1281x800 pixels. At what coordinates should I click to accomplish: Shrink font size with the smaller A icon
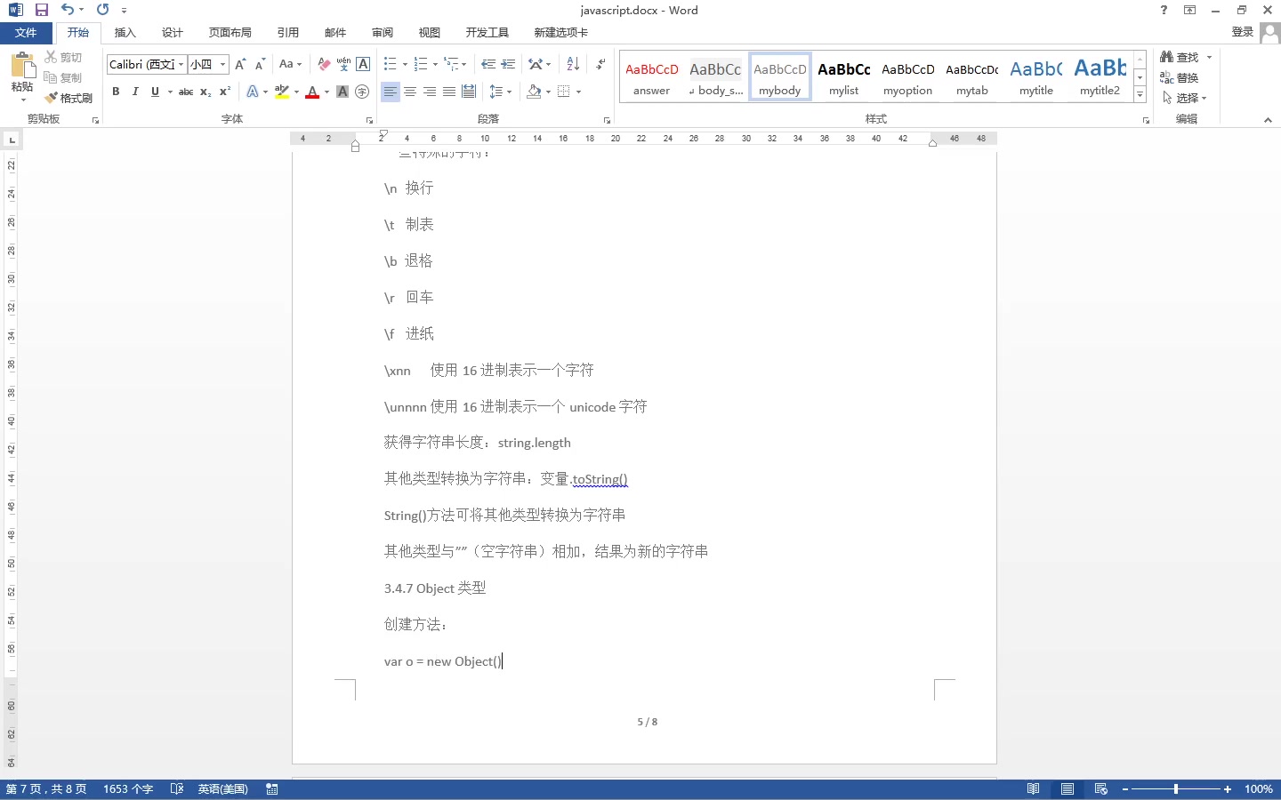[x=260, y=64]
